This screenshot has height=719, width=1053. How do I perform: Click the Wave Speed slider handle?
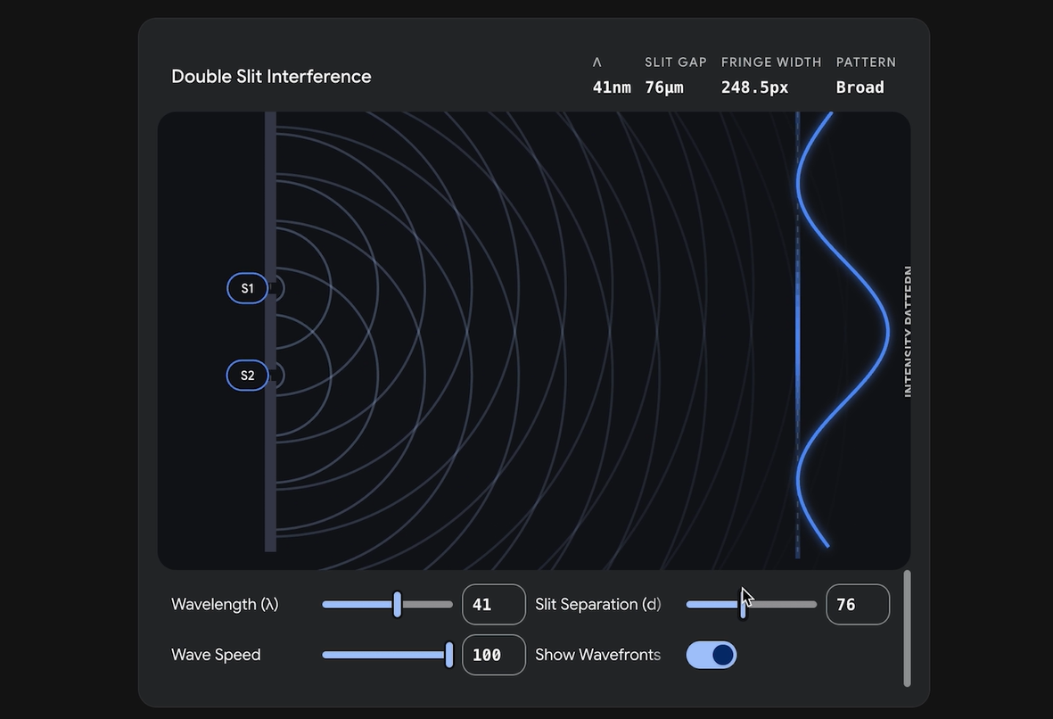449,655
